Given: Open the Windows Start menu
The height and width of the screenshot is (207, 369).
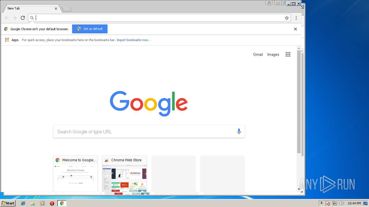Looking at the screenshot, I should (x=8, y=203).
